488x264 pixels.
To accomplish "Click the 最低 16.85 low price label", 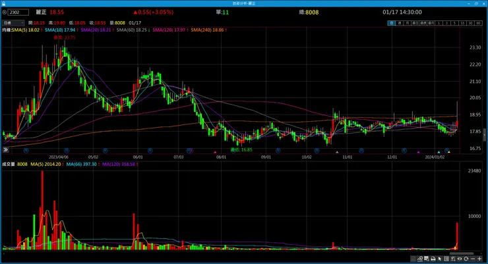I will coord(241,149).
